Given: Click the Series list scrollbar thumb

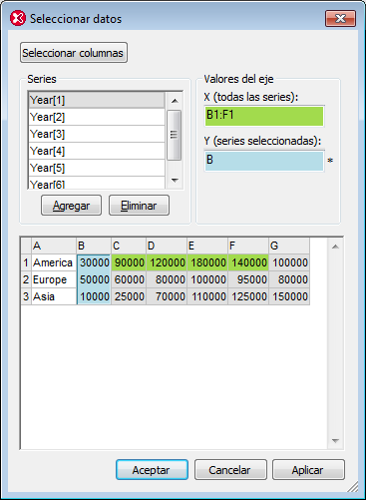Looking at the screenshot, I should pos(175,135).
